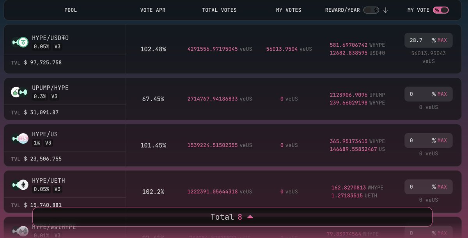Click the 1% fee badge of HYPE/US
468x238 pixels.
pos(37,143)
